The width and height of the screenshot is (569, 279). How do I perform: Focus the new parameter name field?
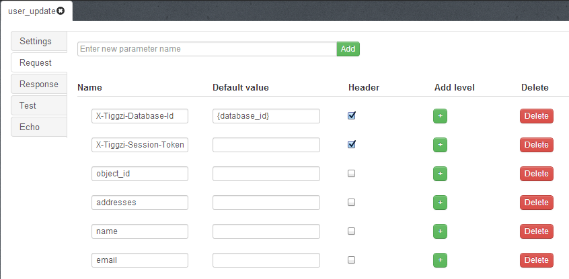click(x=206, y=49)
